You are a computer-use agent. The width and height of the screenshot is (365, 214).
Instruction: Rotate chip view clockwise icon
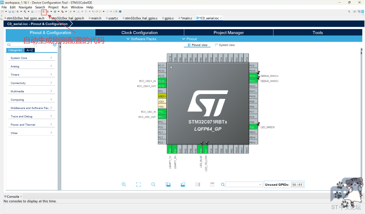pos(168,185)
